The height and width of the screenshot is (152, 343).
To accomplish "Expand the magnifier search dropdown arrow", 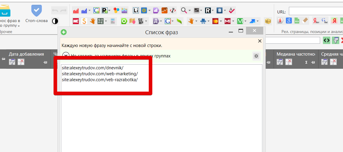I will 190,11.
